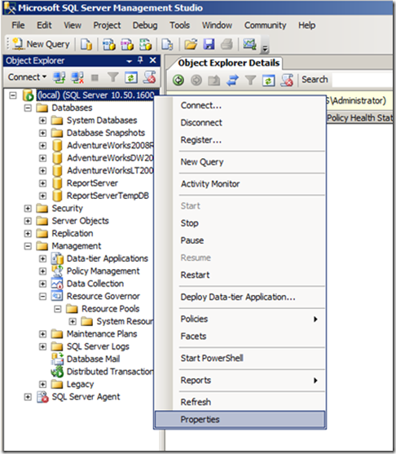396x454 pixels.
Task: Expand System Databases folder
Action: [x=42, y=121]
